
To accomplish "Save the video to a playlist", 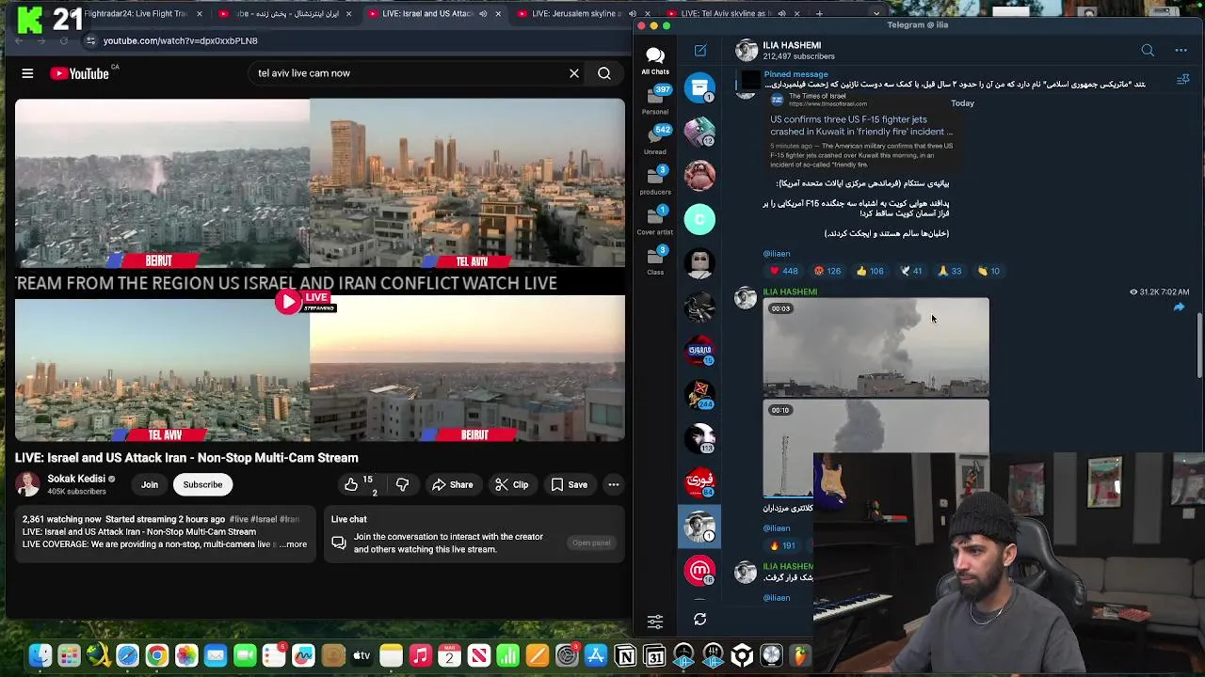I will (570, 484).
